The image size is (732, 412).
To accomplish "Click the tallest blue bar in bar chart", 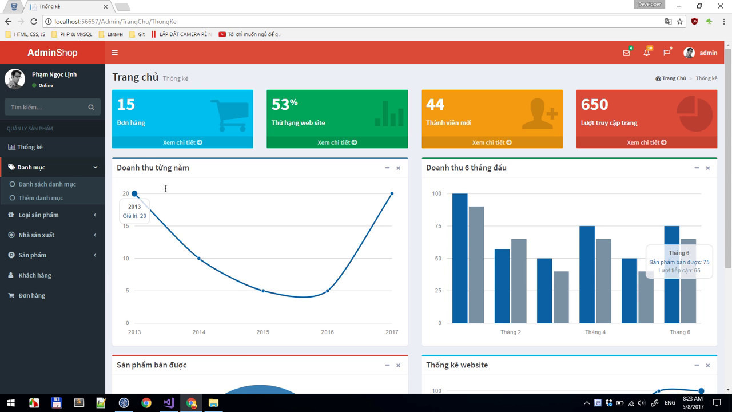I will (460, 258).
